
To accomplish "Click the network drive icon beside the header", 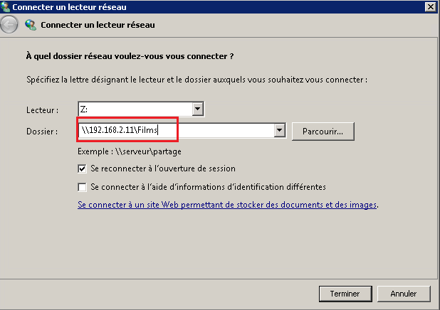I will click(31, 25).
